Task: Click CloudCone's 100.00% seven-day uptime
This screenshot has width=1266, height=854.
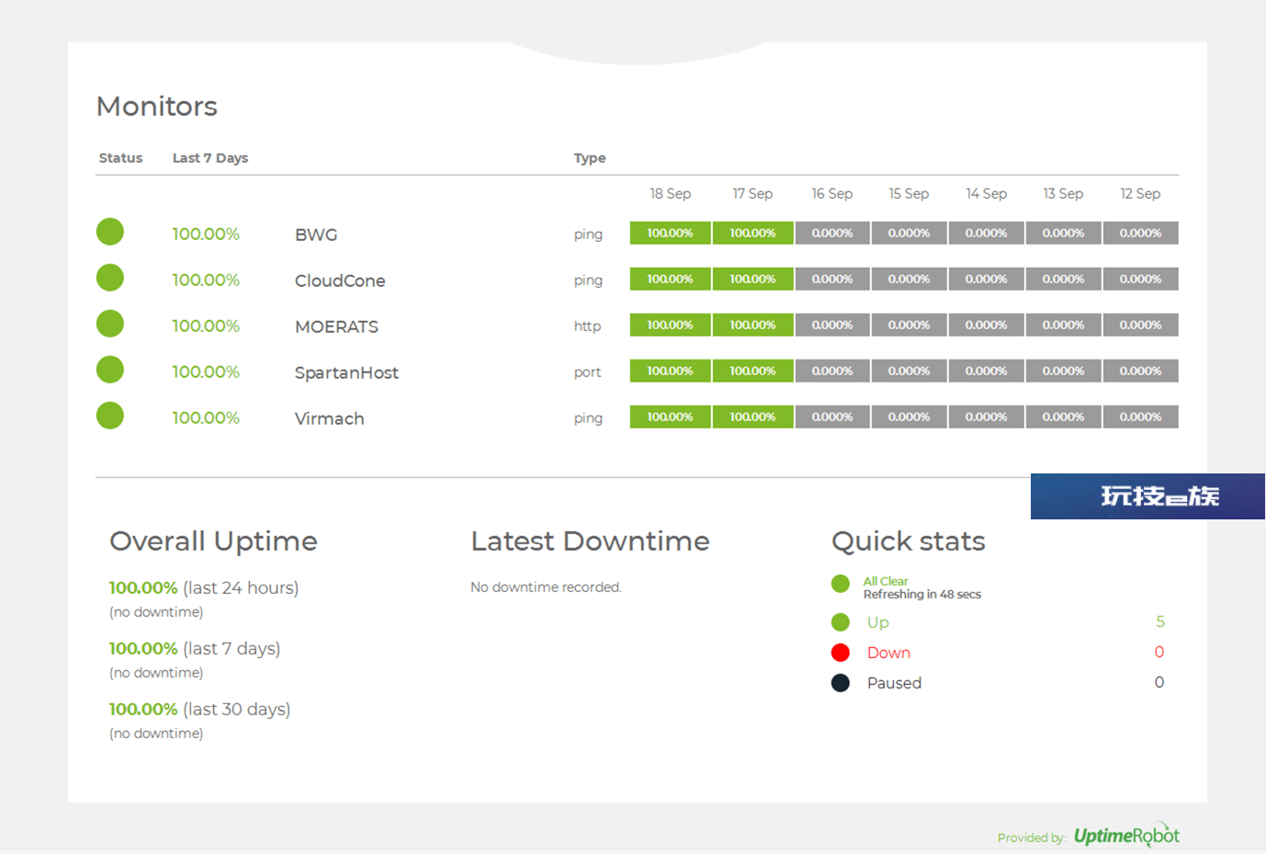Action: (206, 280)
